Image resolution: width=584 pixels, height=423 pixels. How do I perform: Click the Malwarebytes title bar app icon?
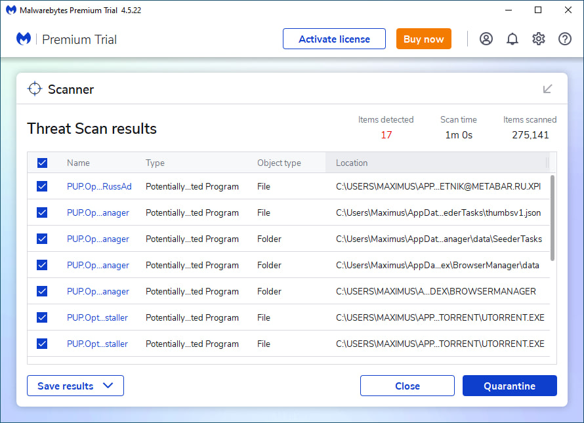pos(11,10)
